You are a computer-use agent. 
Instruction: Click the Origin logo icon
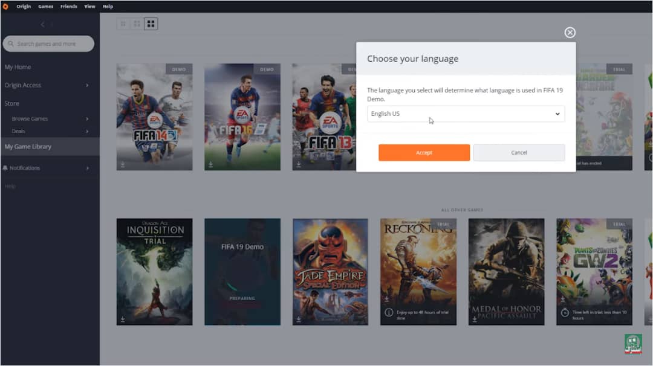[5, 6]
